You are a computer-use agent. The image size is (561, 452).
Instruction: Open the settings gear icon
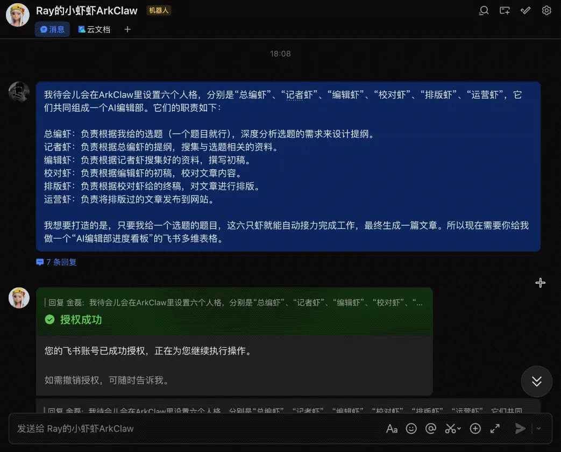546,11
